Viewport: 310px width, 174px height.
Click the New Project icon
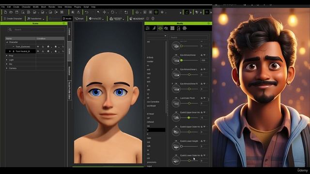(5, 12)
